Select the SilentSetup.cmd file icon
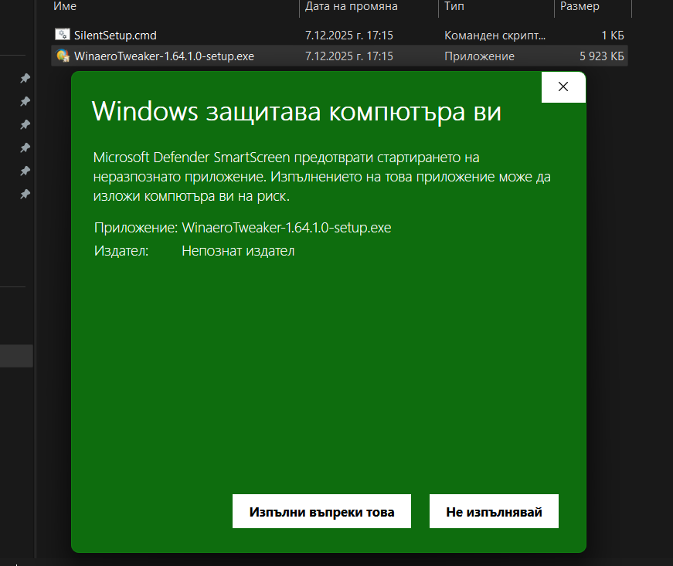The width and height of the screenshot is (673, 566). 63,34
